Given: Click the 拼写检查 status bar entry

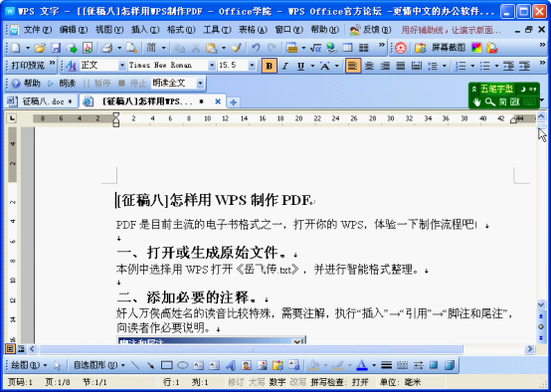Looking at the screenshot, I should 340,382.
